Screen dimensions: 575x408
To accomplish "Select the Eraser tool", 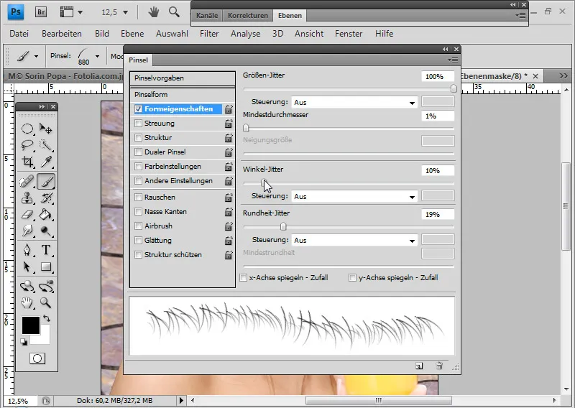I will [x=27, y=215].
